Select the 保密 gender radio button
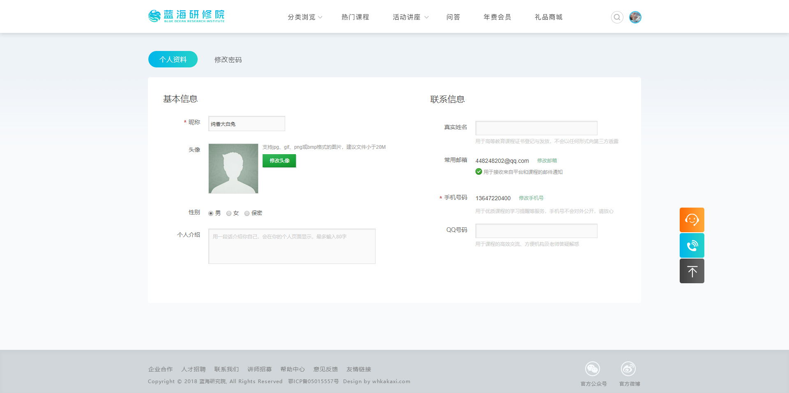 click(x=247, y=213)
